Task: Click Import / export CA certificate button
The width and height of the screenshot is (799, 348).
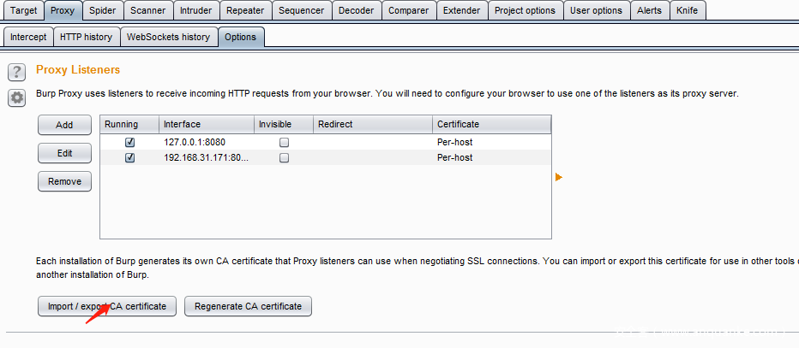Action: [107, 306]
